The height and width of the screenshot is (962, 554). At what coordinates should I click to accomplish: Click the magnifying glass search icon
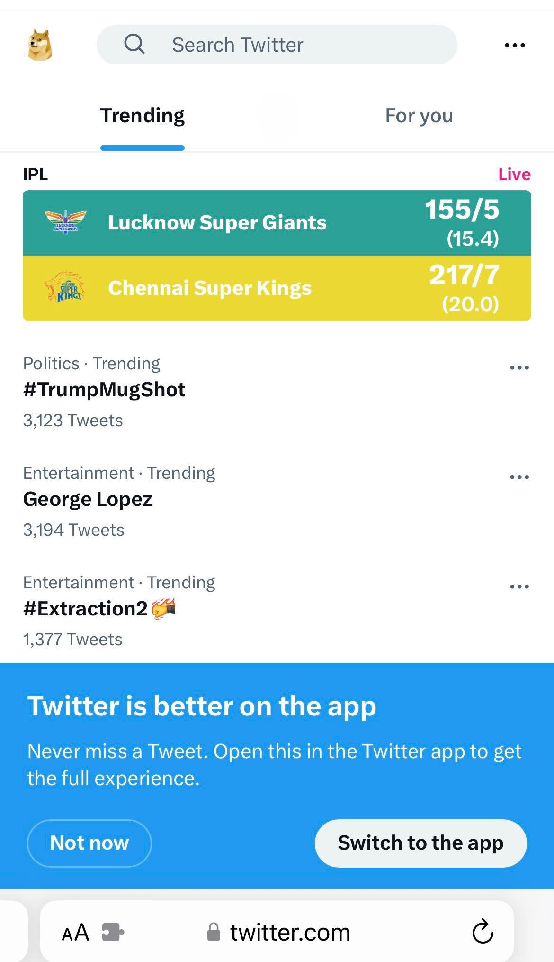[x=134, y=45]
